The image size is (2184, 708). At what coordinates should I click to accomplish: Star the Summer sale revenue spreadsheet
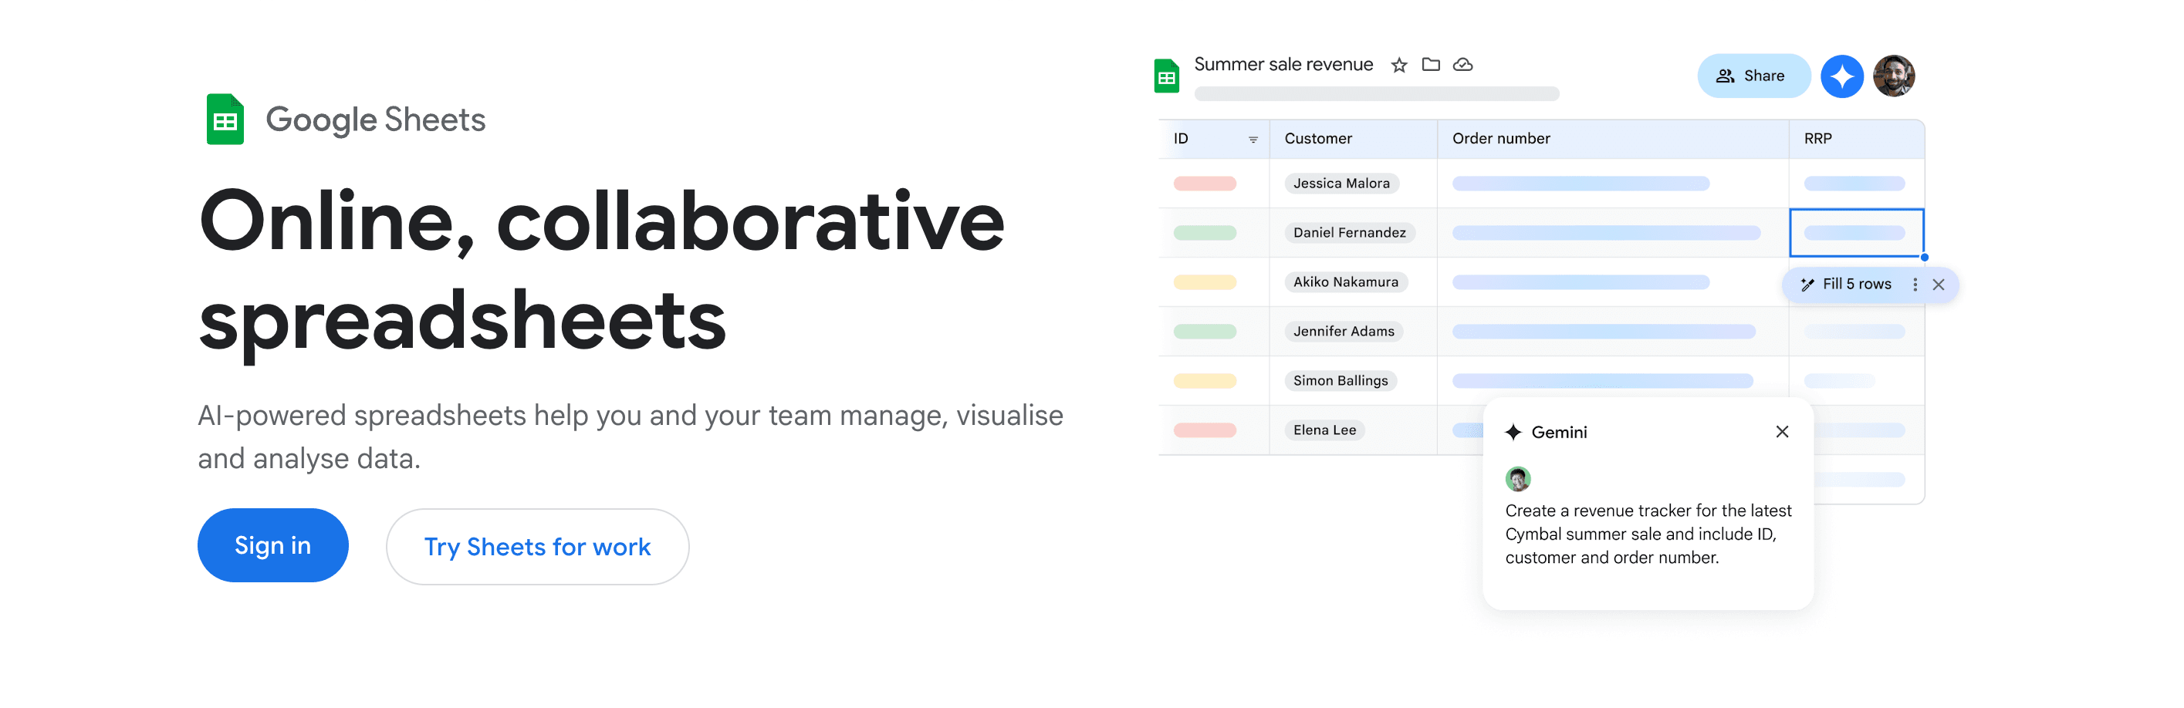pyautogui.click(x=1399, y=64)
